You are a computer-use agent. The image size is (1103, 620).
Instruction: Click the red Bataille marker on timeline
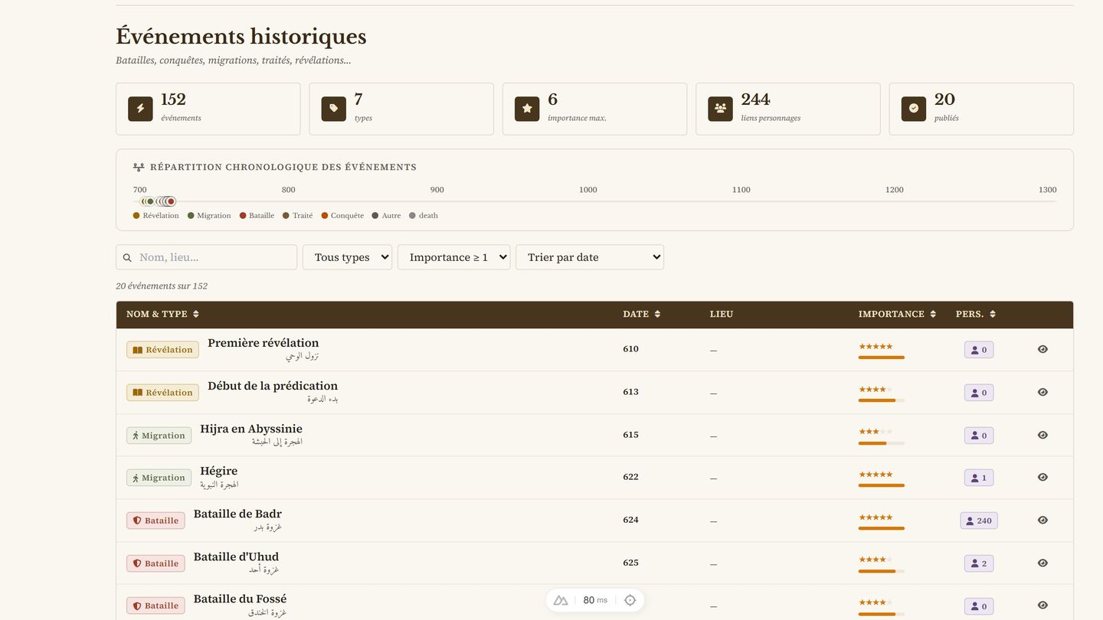click(x=171, y=201)
